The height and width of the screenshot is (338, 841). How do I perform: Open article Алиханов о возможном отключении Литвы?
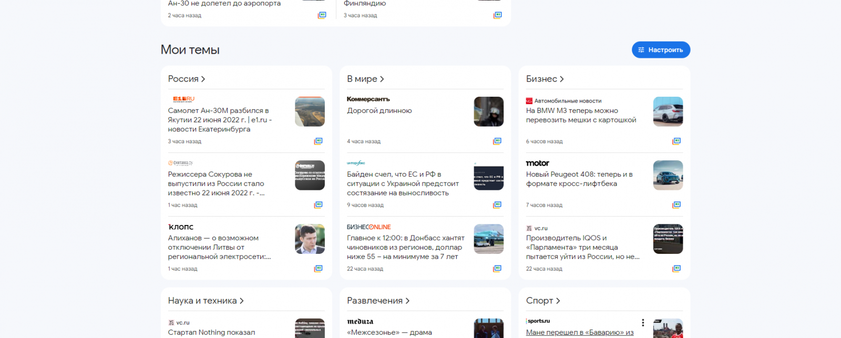219,247
